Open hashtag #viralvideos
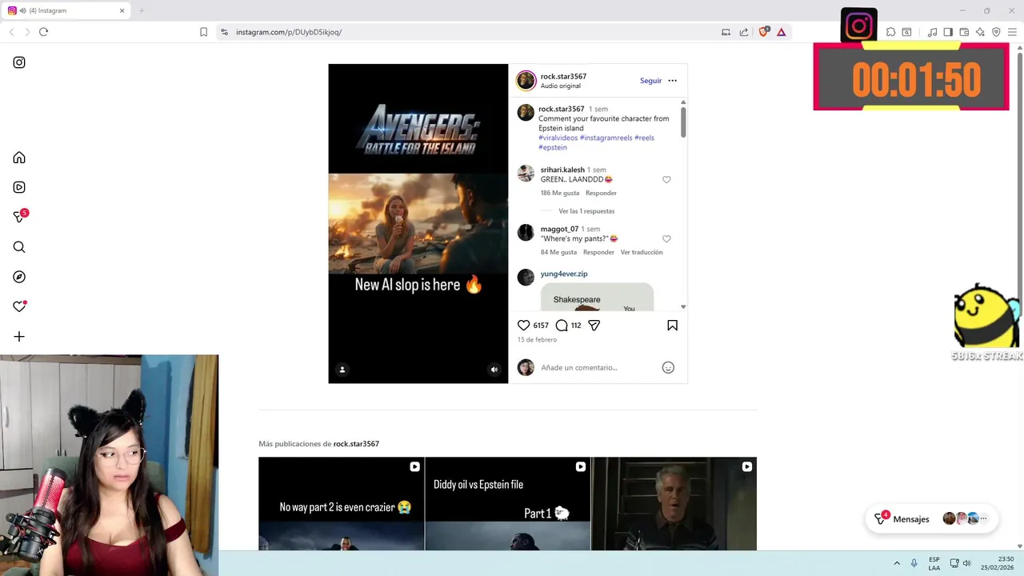 click(x=558, y=138)
